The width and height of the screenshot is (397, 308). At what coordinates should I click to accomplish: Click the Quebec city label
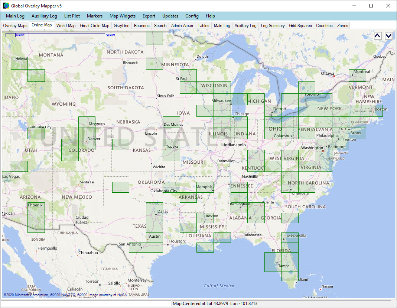click(x=380, y=56)
